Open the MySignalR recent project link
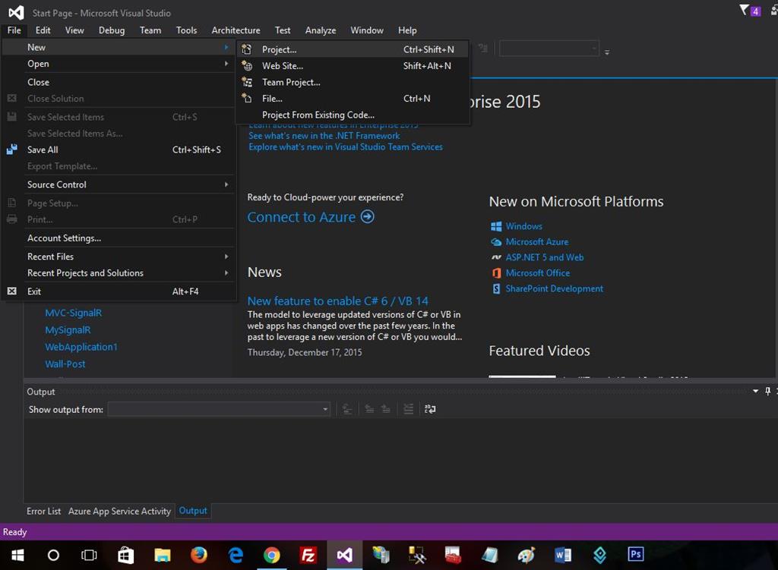Viewport: 778px width, 570px height. pyautogui.click(x=68, y=330)
